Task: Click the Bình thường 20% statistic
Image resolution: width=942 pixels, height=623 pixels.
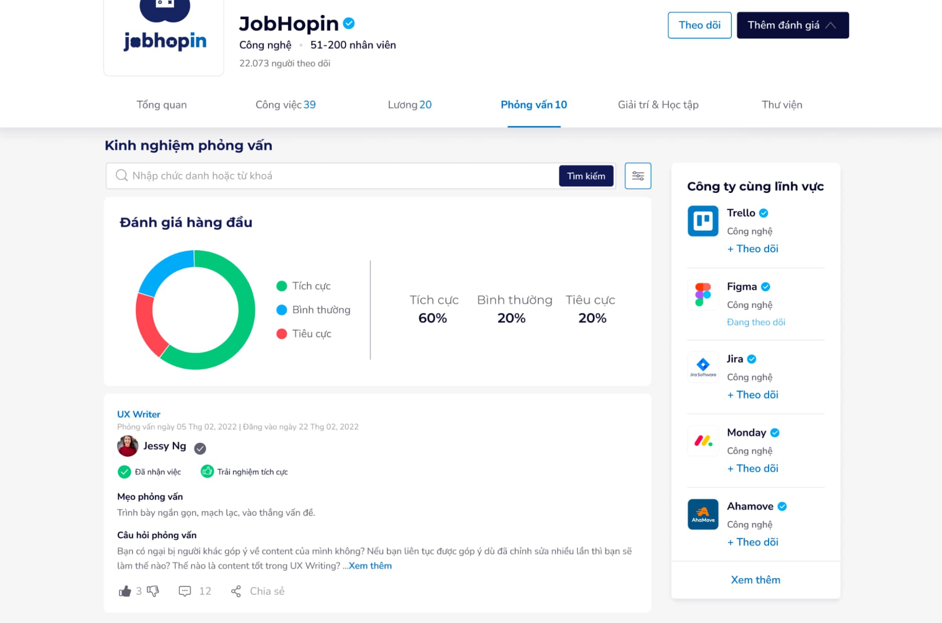Action: pos(514,309)
